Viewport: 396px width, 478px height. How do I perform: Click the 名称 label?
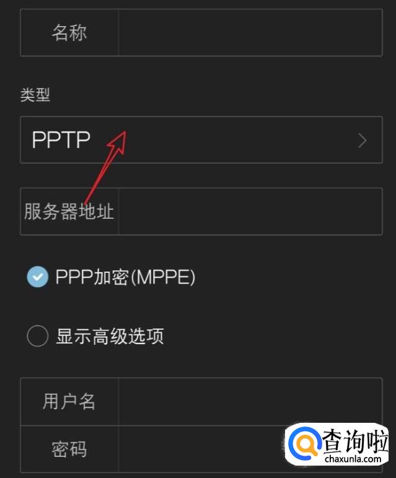click(69, 33)
